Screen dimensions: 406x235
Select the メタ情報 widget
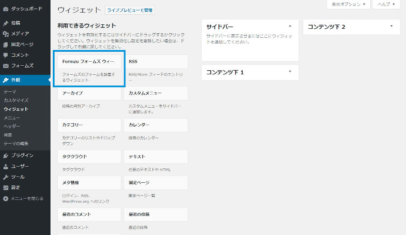[89, 183]
